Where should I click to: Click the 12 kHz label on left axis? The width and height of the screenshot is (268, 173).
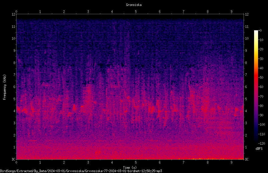(14, 14)
